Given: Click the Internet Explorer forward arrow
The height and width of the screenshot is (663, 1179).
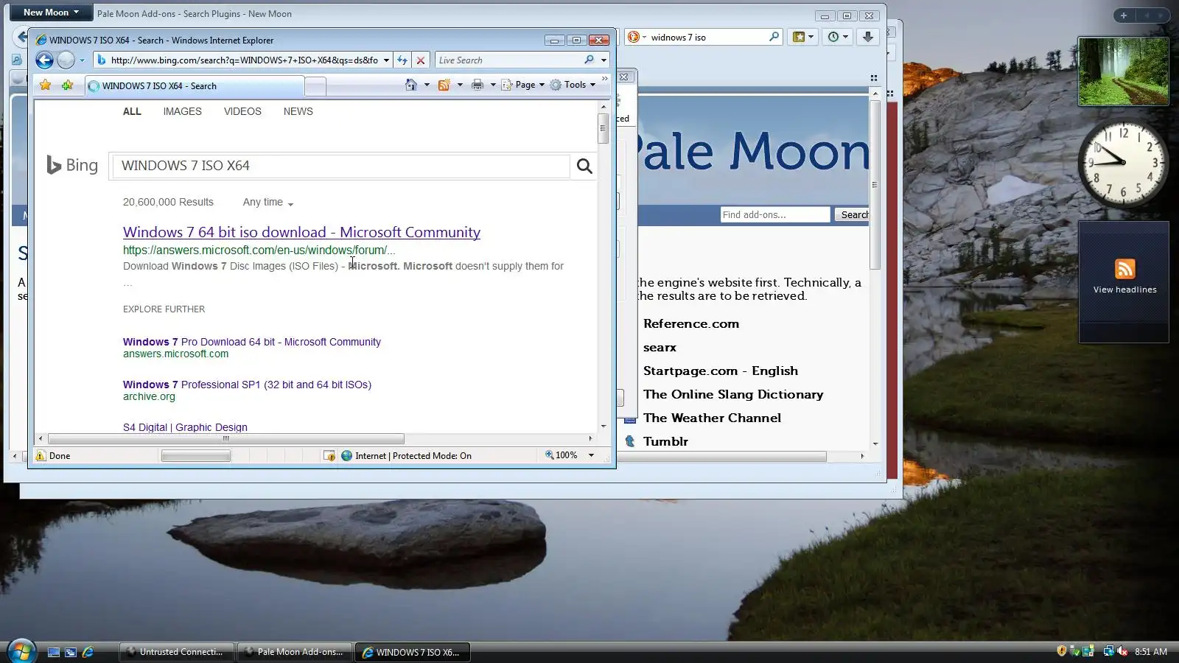Looking at the screenshot, I should pyautogui.click(x=66, y=60).
